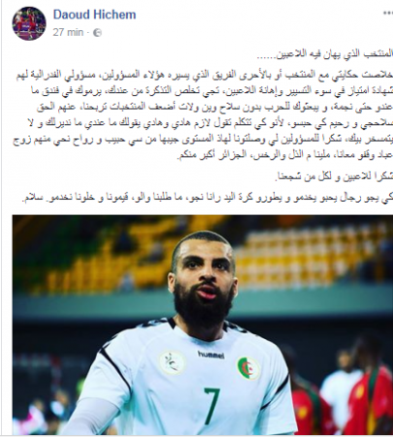Click the globe public privacy icon
The height and width of the screenshot is (437, 393).
(x=97, y=33)
